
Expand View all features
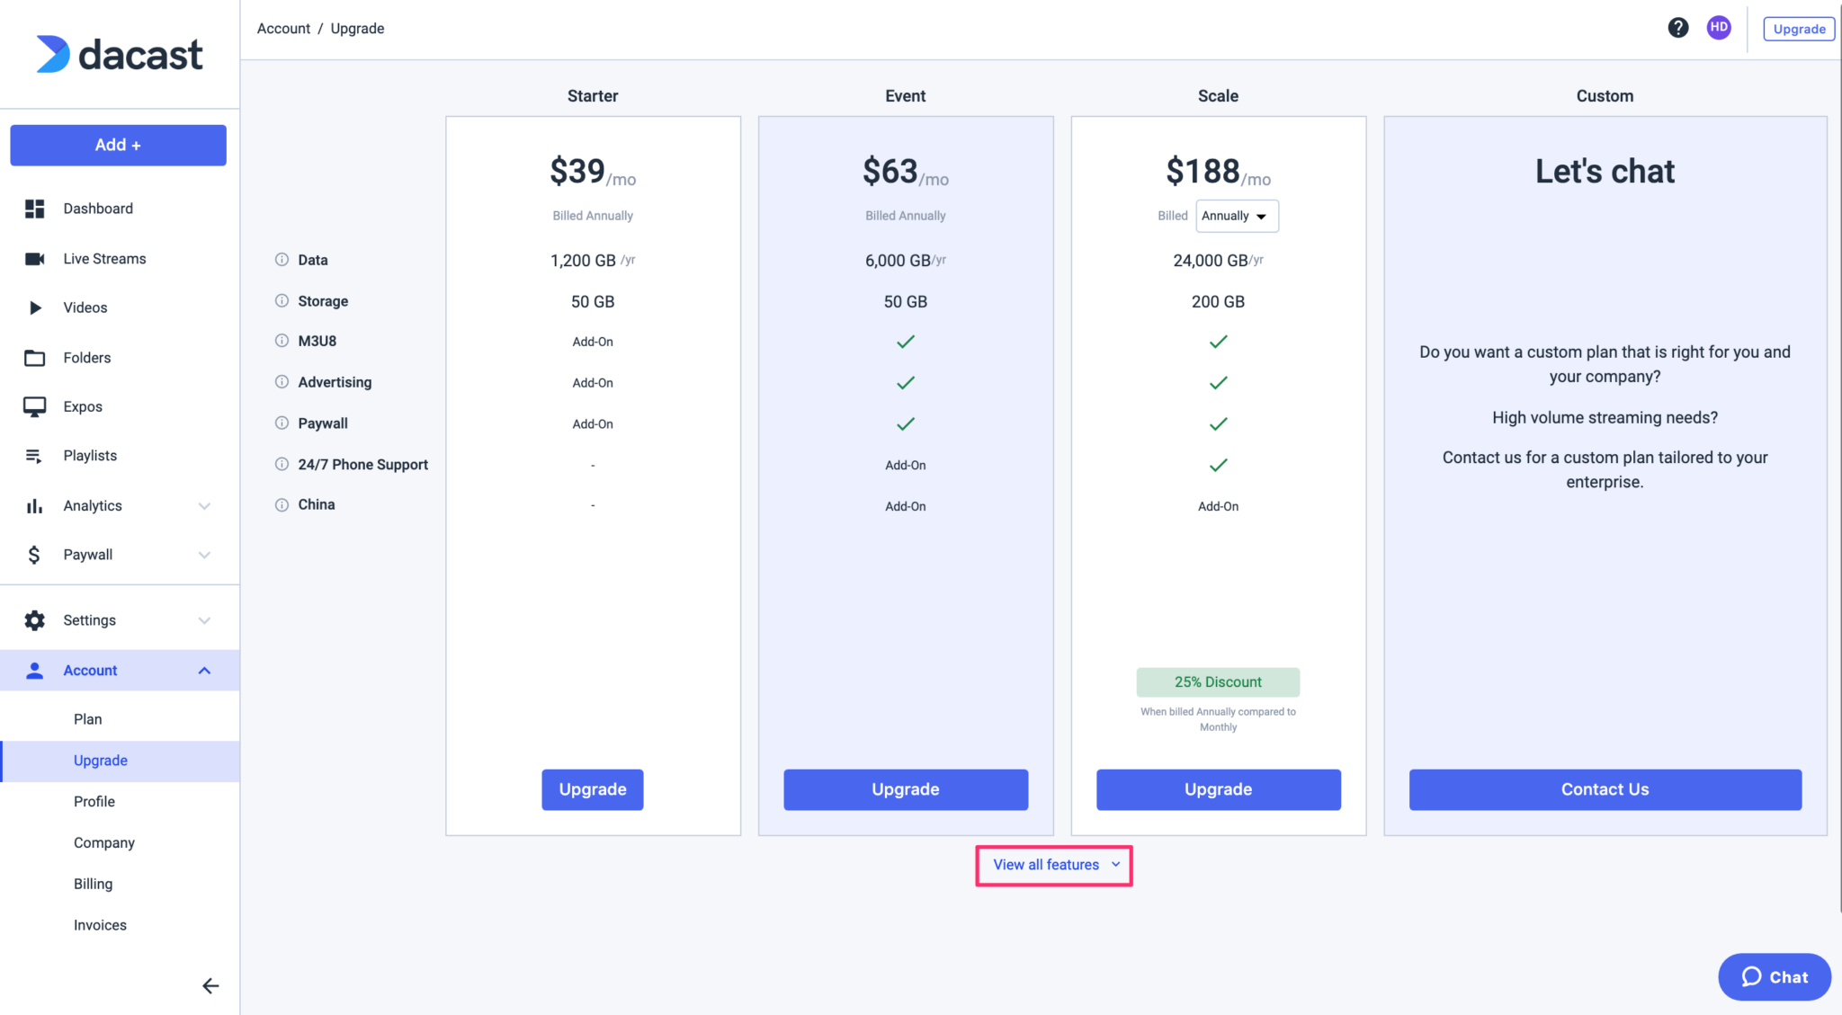click(1054, 865)
